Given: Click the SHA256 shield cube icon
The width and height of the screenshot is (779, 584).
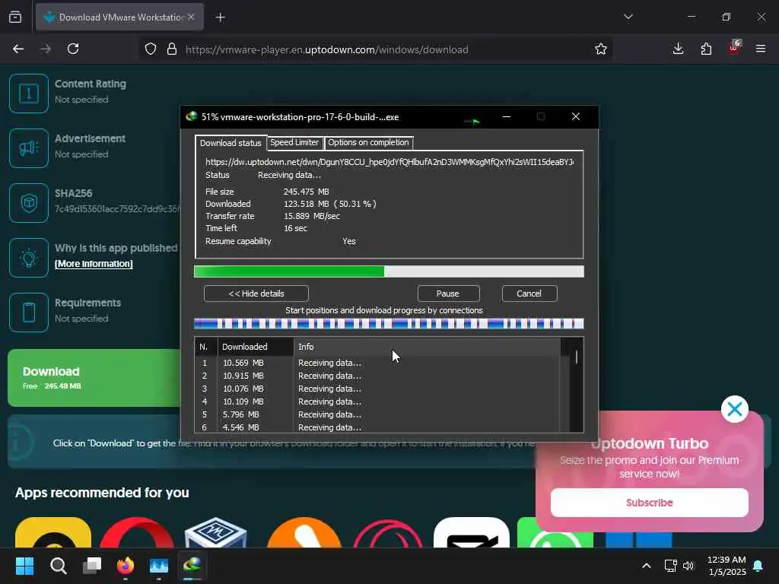Looking at the screenshot, I should pos(29,202).
